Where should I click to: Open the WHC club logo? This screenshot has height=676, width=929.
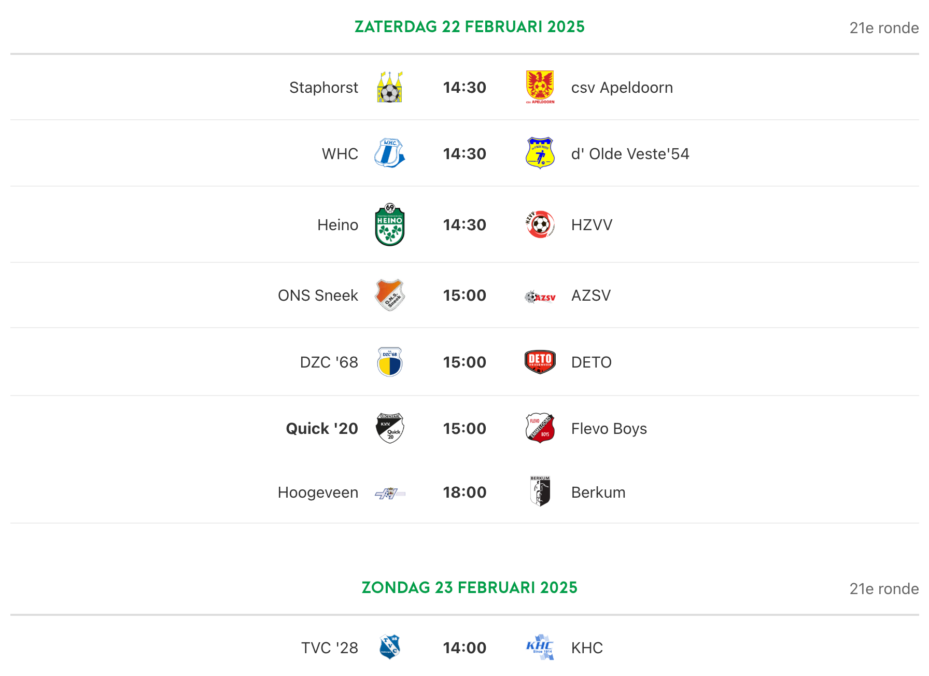pyautogui.click(x=390, y=153)
